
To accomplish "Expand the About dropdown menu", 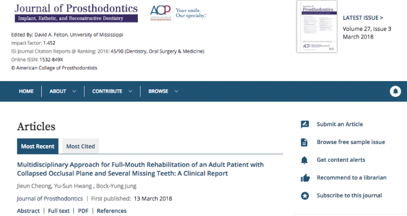I will pos(63,91).
